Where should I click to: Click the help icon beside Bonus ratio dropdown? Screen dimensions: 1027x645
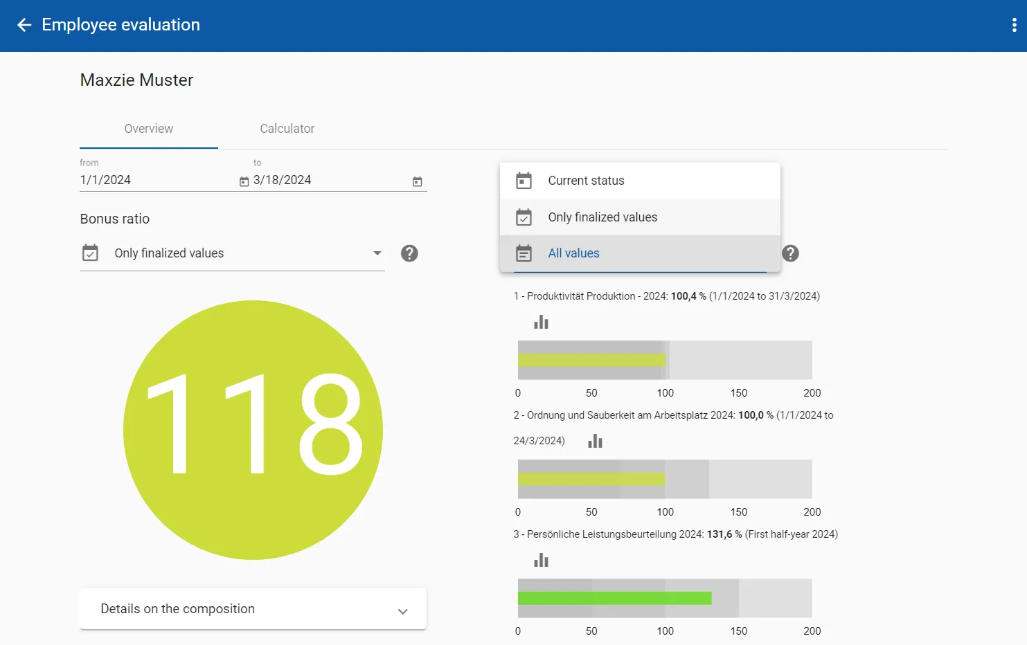409,253
